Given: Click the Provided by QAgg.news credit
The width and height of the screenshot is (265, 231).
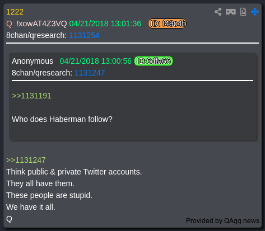Looking at the screenshot, I should pos(222,221).
